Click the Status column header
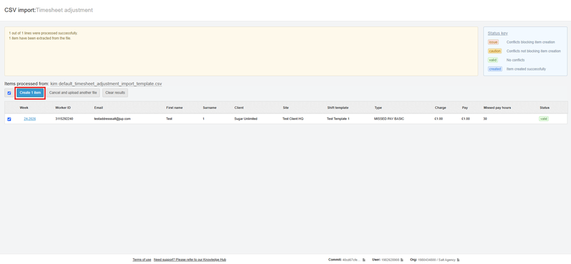This screenshot has width=571, height=264. click(545, 108)
